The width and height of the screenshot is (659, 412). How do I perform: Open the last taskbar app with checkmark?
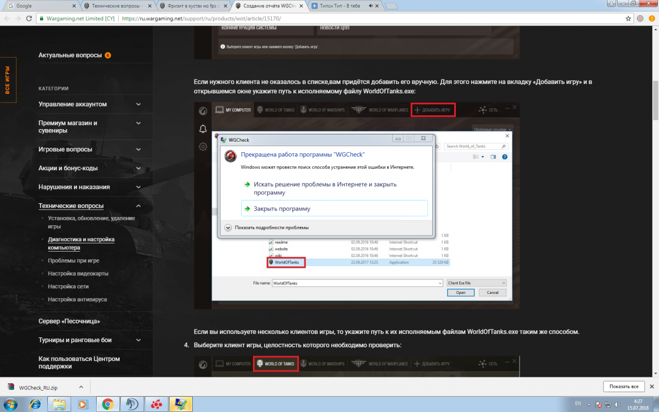pos(181,404)
